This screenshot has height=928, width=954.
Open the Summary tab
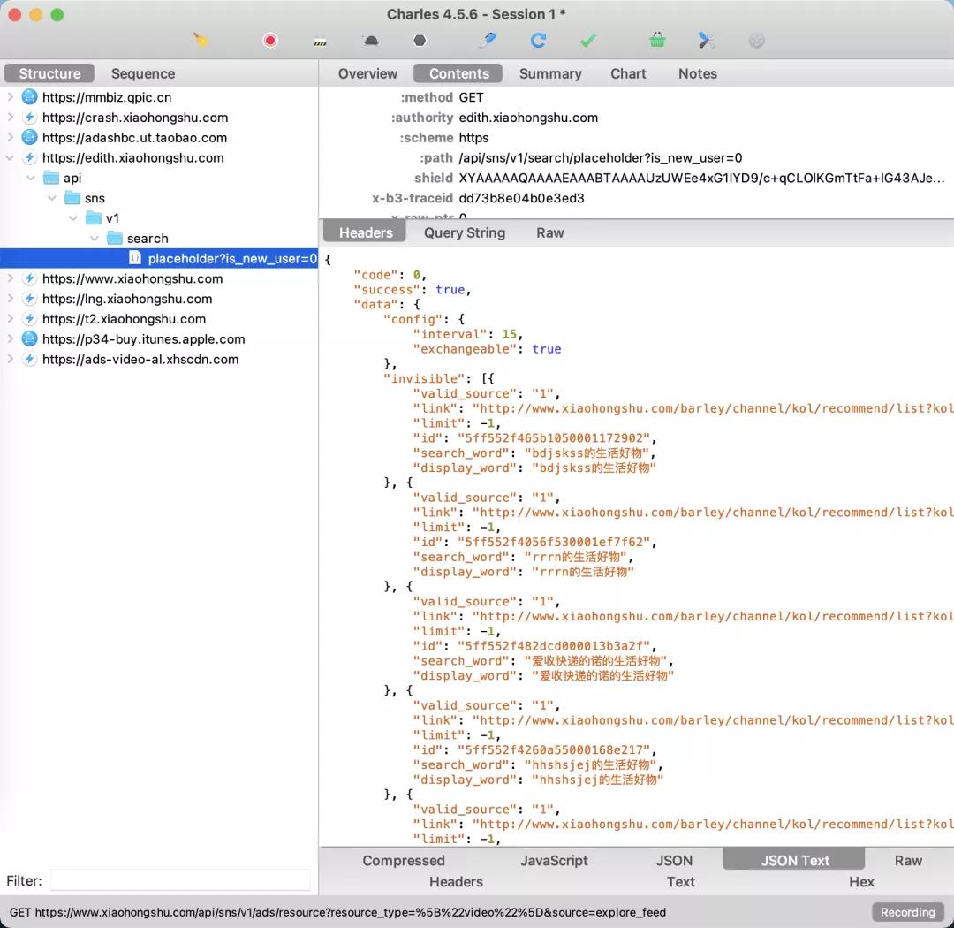pyautogui.click(x=550, y=73)
